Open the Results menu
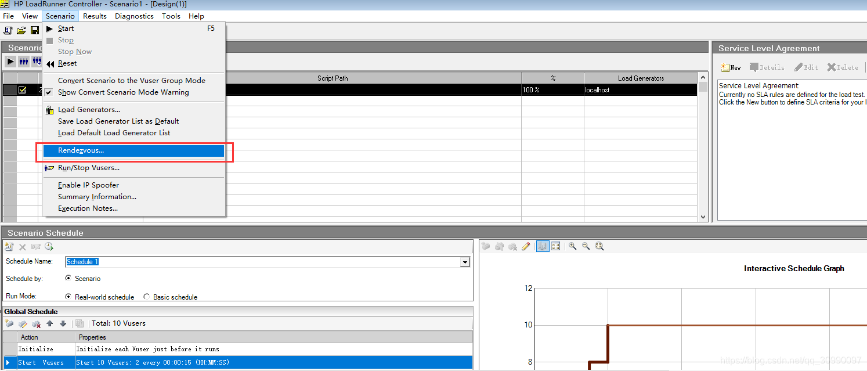Image resolution: width=867 pixels, height=371 pixels. point(95,16)
